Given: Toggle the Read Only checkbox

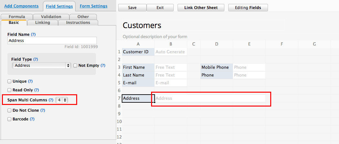Looking at the screenshot, I should point(9,90).
